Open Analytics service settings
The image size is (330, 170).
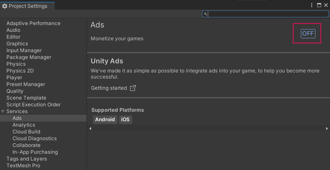coord(24,125)
